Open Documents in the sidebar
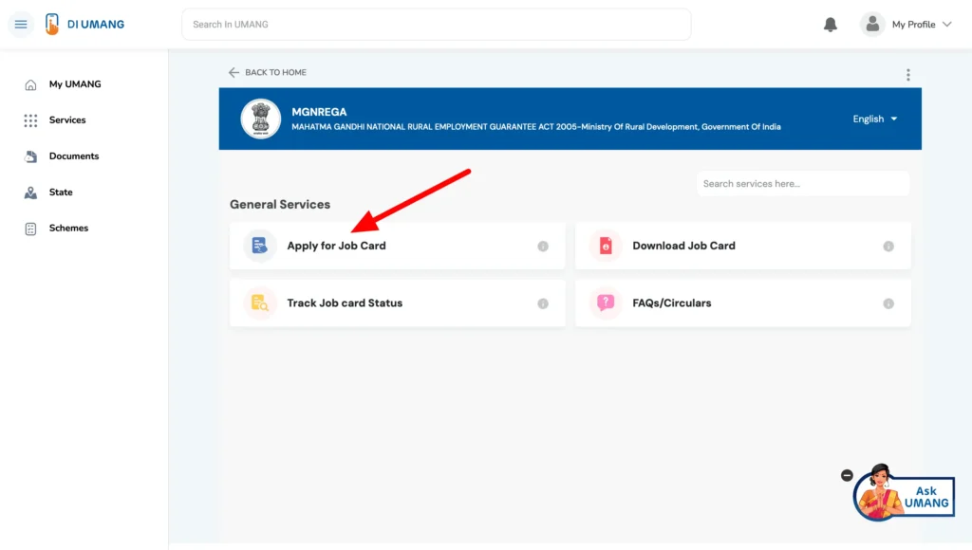Viewport: 972px width, 550px height. coord(73,156)
